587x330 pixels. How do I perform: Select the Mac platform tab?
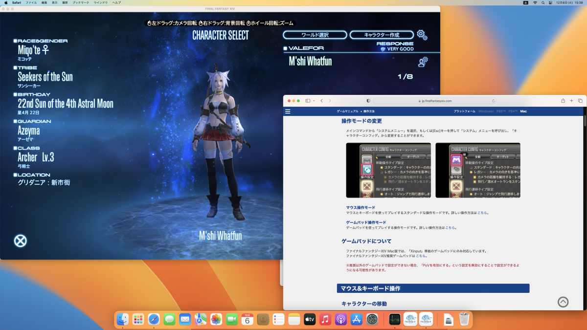point(523,111)
